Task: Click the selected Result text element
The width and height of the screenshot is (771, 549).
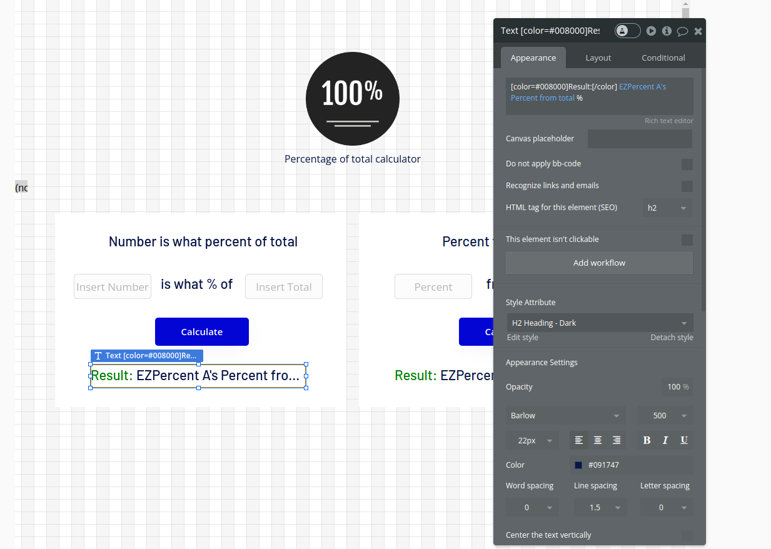Action: (198, 376)
